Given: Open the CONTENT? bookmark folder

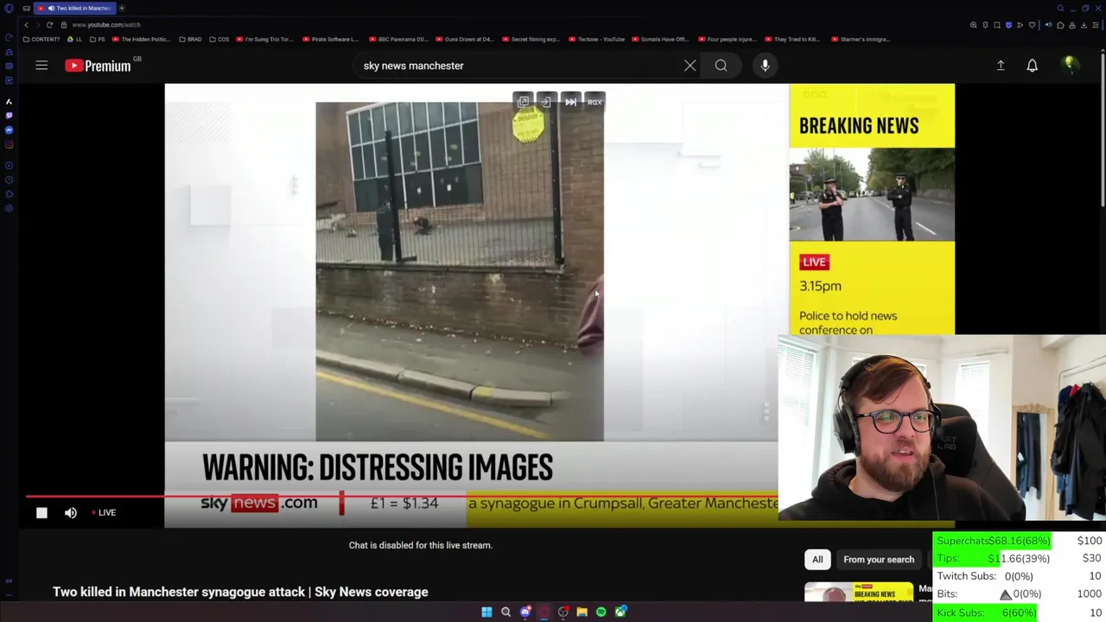Looking at the screenshot, I should coord(41,39).
